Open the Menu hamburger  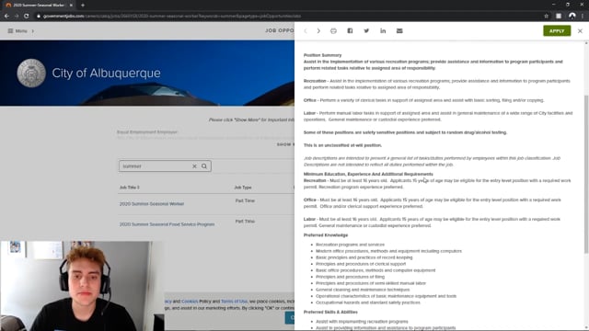[x=17, y=30]
